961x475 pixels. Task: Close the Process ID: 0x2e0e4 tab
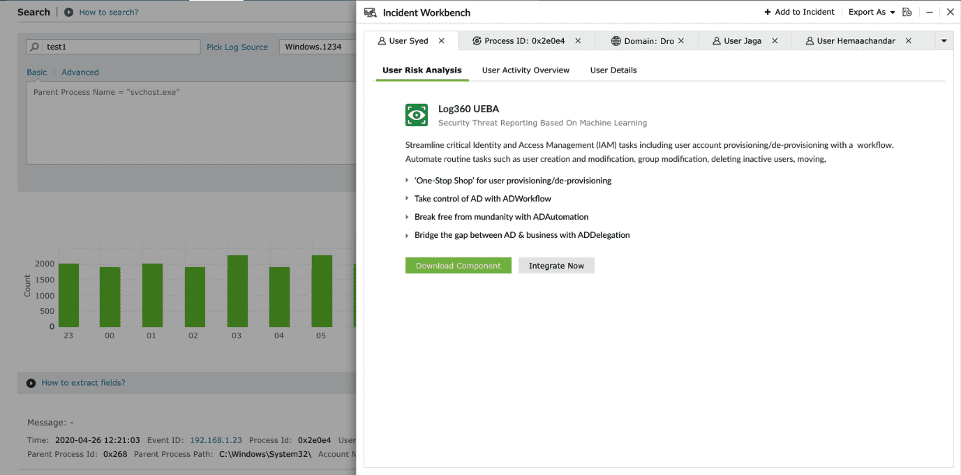tap(578, 41)
